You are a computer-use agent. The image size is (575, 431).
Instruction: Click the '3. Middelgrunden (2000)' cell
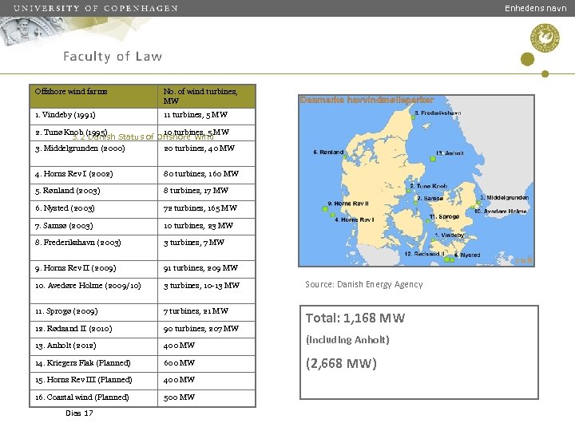[x=93, y=153]
